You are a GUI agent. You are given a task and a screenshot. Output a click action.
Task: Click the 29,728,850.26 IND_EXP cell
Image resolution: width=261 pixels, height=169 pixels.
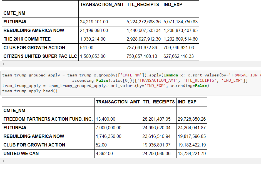[x=192, y=119]
